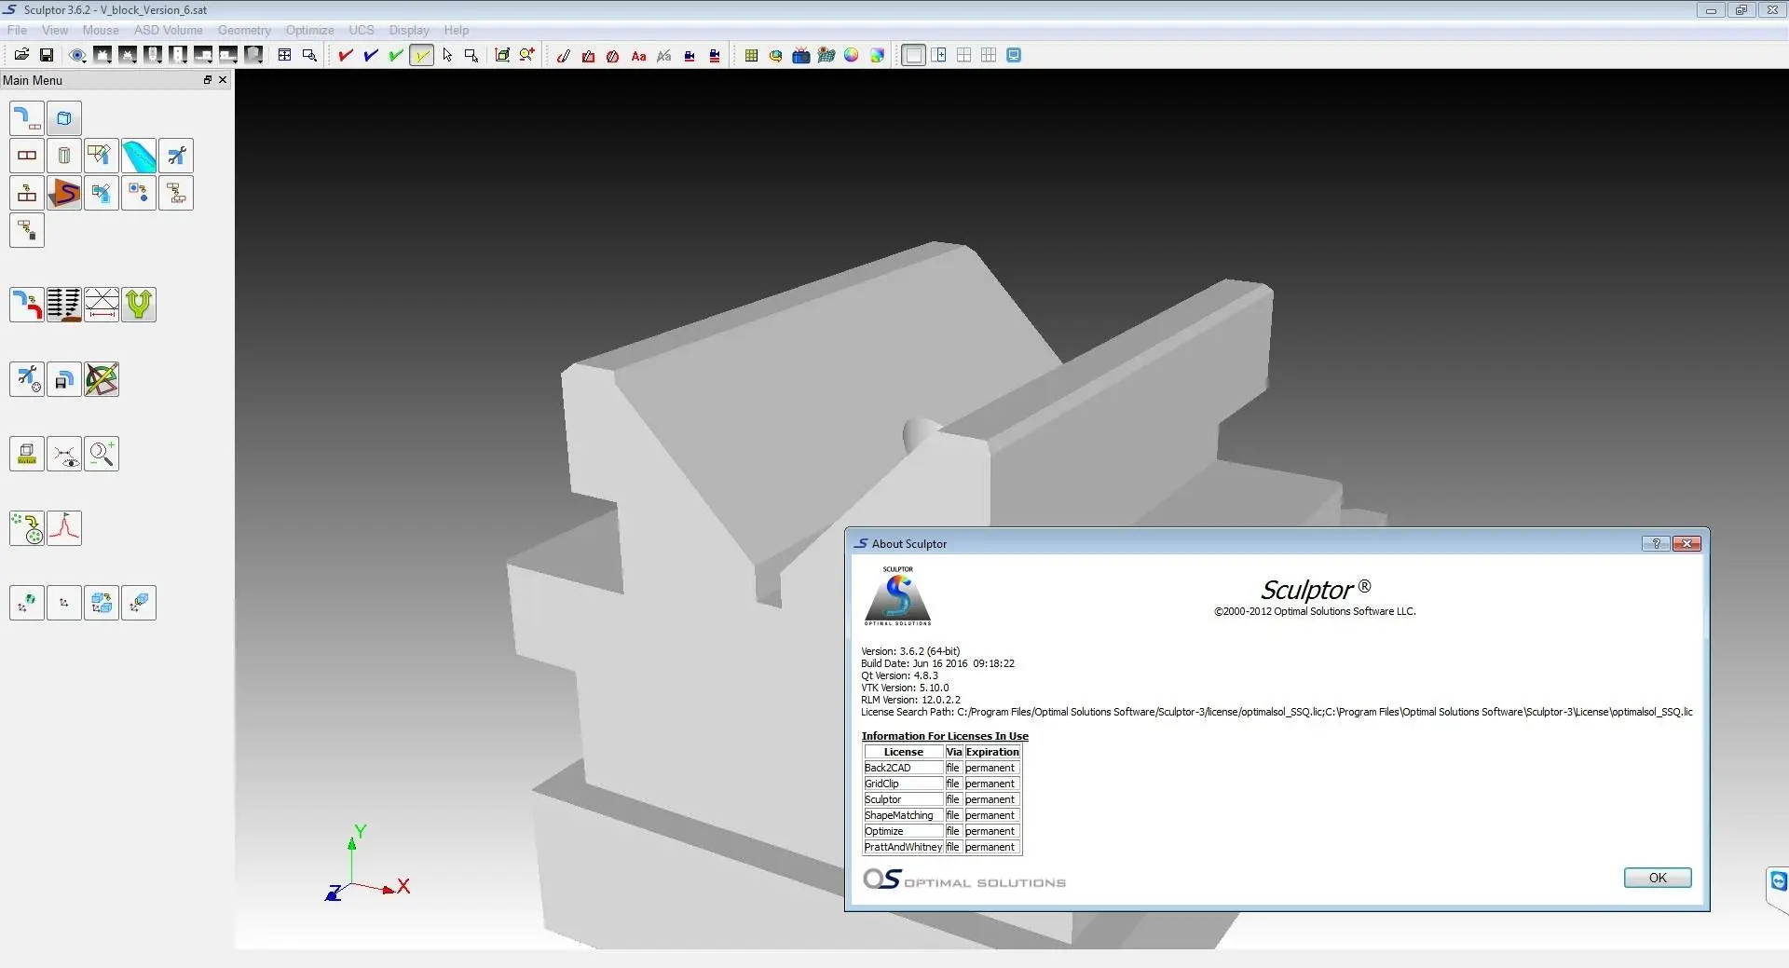Screen dimensions: 1789x968
Task: Click the green dots yellow arrow icon
Action: click(x=27, y=528)
